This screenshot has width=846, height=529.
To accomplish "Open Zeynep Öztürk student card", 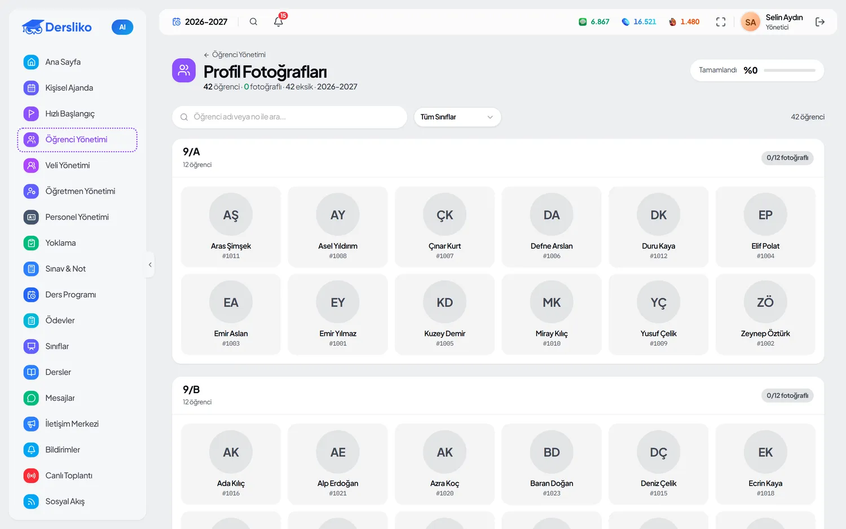I will coord(765,314).
